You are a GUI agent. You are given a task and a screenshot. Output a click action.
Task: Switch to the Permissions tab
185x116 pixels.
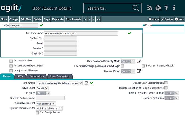(x=37, y=76)
